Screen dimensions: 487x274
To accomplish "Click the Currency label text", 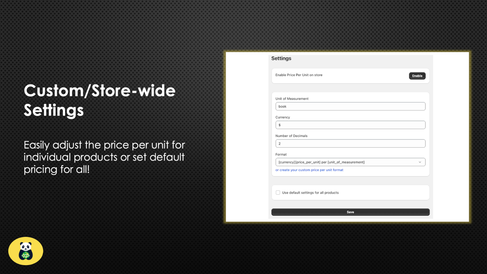I will coord(283,117).
